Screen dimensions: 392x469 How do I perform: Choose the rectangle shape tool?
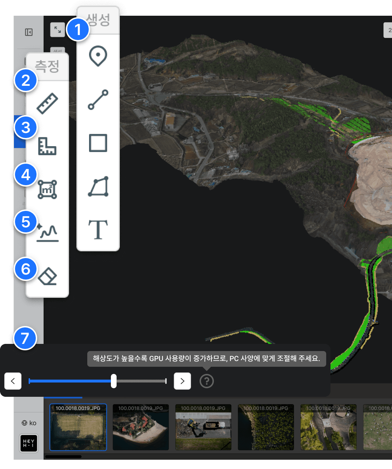click(x=98, y=143)
